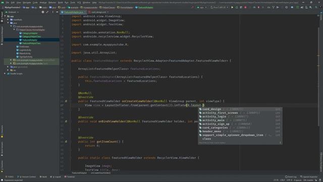This screenshot has height=182, width=323.
Task: Open the View menu
Action: pos(19,3)
